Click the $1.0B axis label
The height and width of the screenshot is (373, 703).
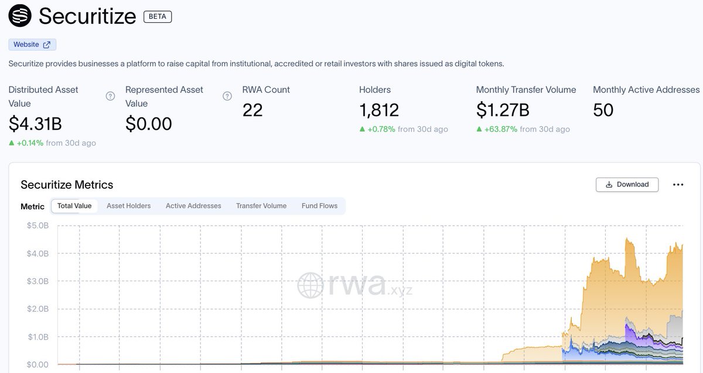[38, 337]
